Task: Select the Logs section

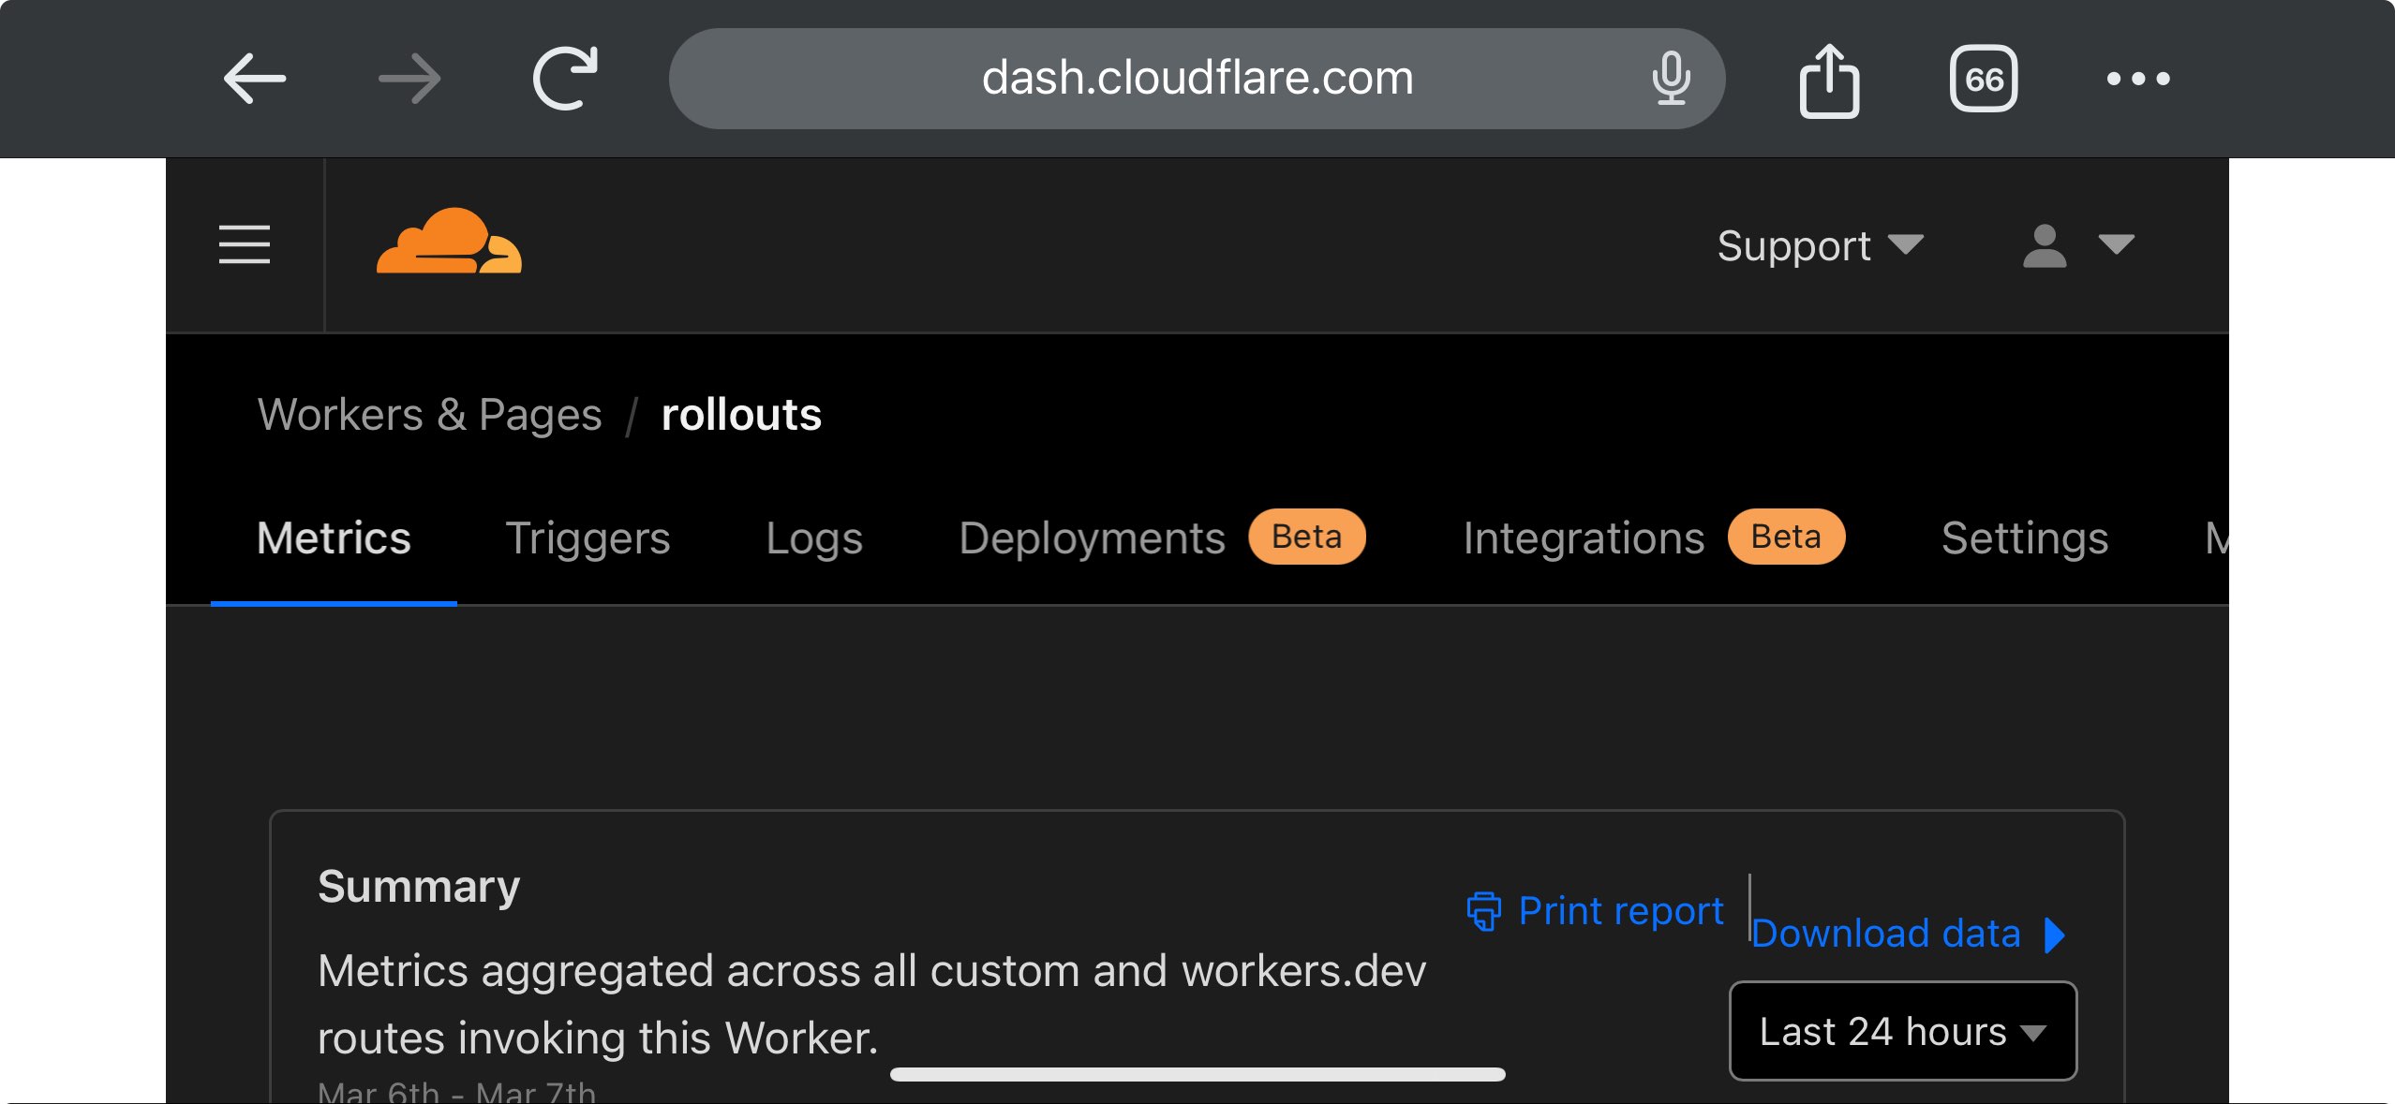Action: point(813,537)
